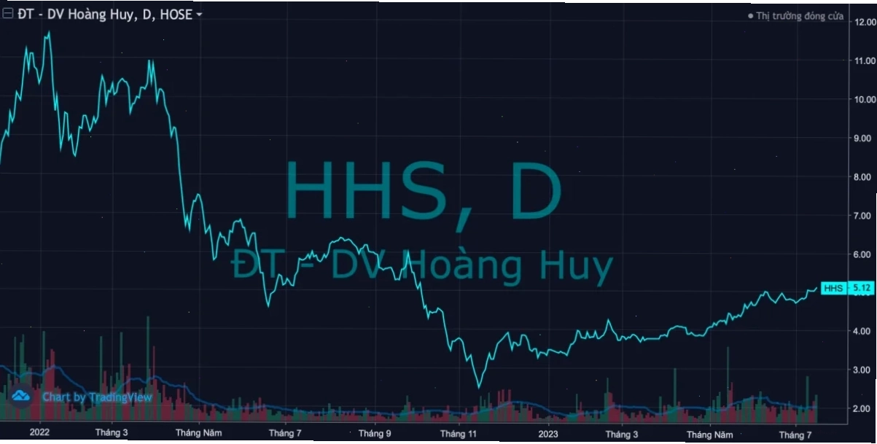
Task: Select the 2022 time axis label
Action: tap(39, 433)
